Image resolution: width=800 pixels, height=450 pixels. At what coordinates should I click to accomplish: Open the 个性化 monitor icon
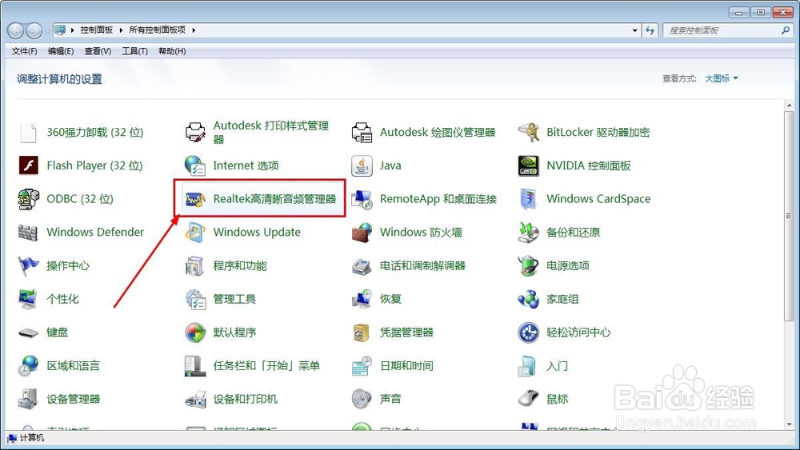coord(28,299)
